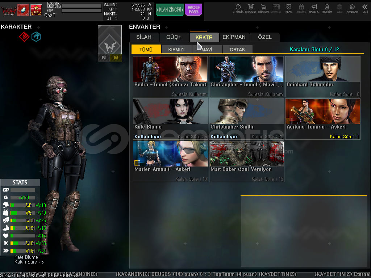
Task: Open the Etkinlik stopwatch icon
Action: pyautogui.click(x=238, y=8)
